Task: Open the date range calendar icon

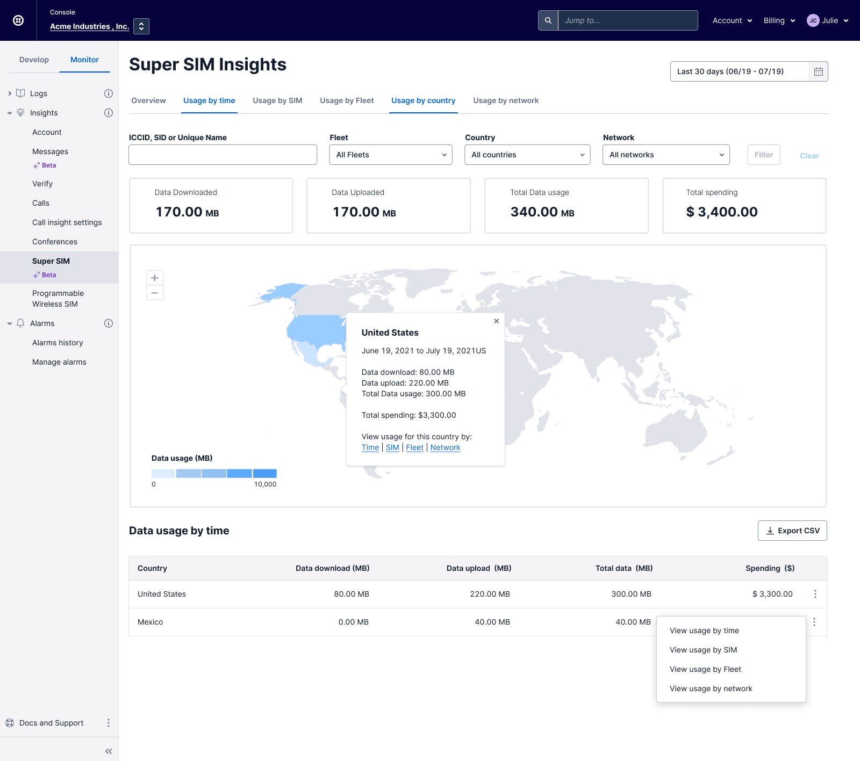Action: pyautogui.click(x=818, y=71)
